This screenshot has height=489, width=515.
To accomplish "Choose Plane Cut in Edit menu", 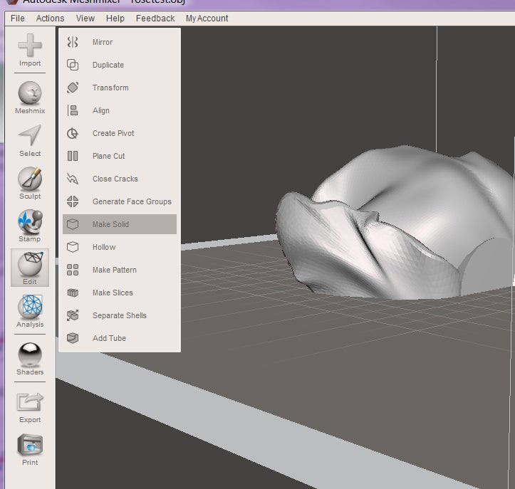I will [x=108, y=156].
